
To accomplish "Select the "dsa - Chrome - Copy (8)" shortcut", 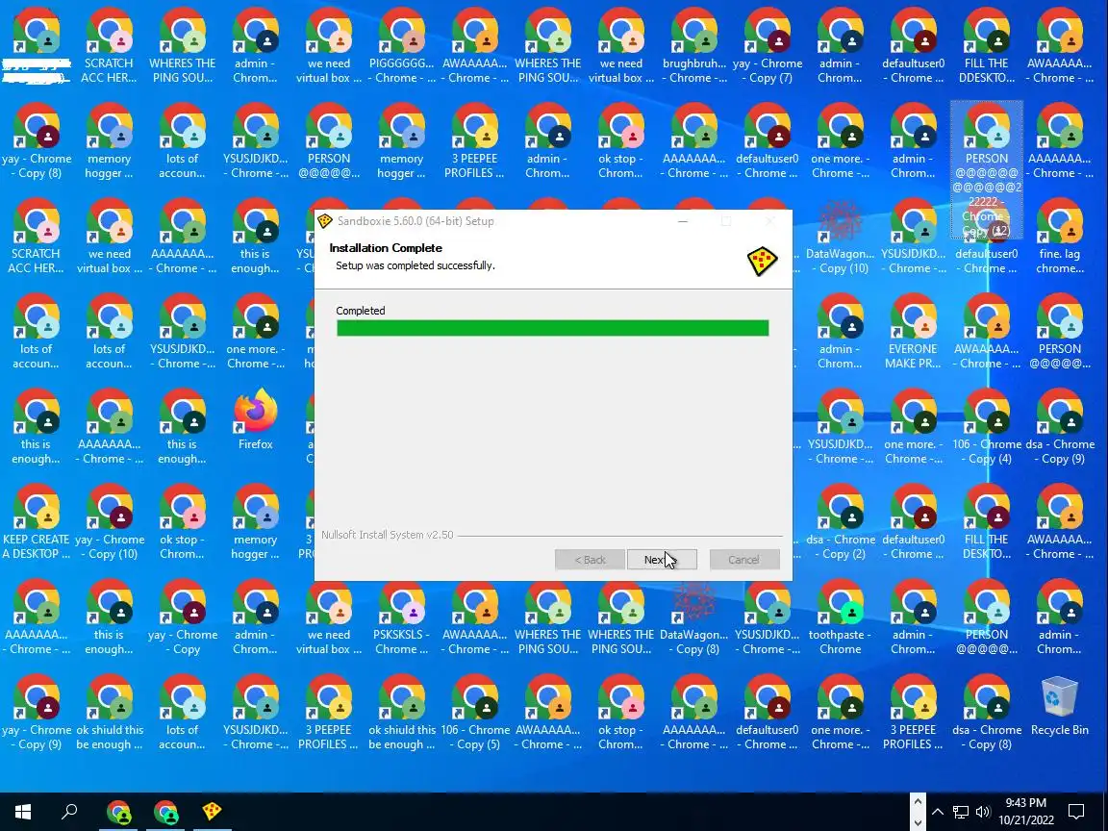I will pyautogui.click(x=987, y=713).
